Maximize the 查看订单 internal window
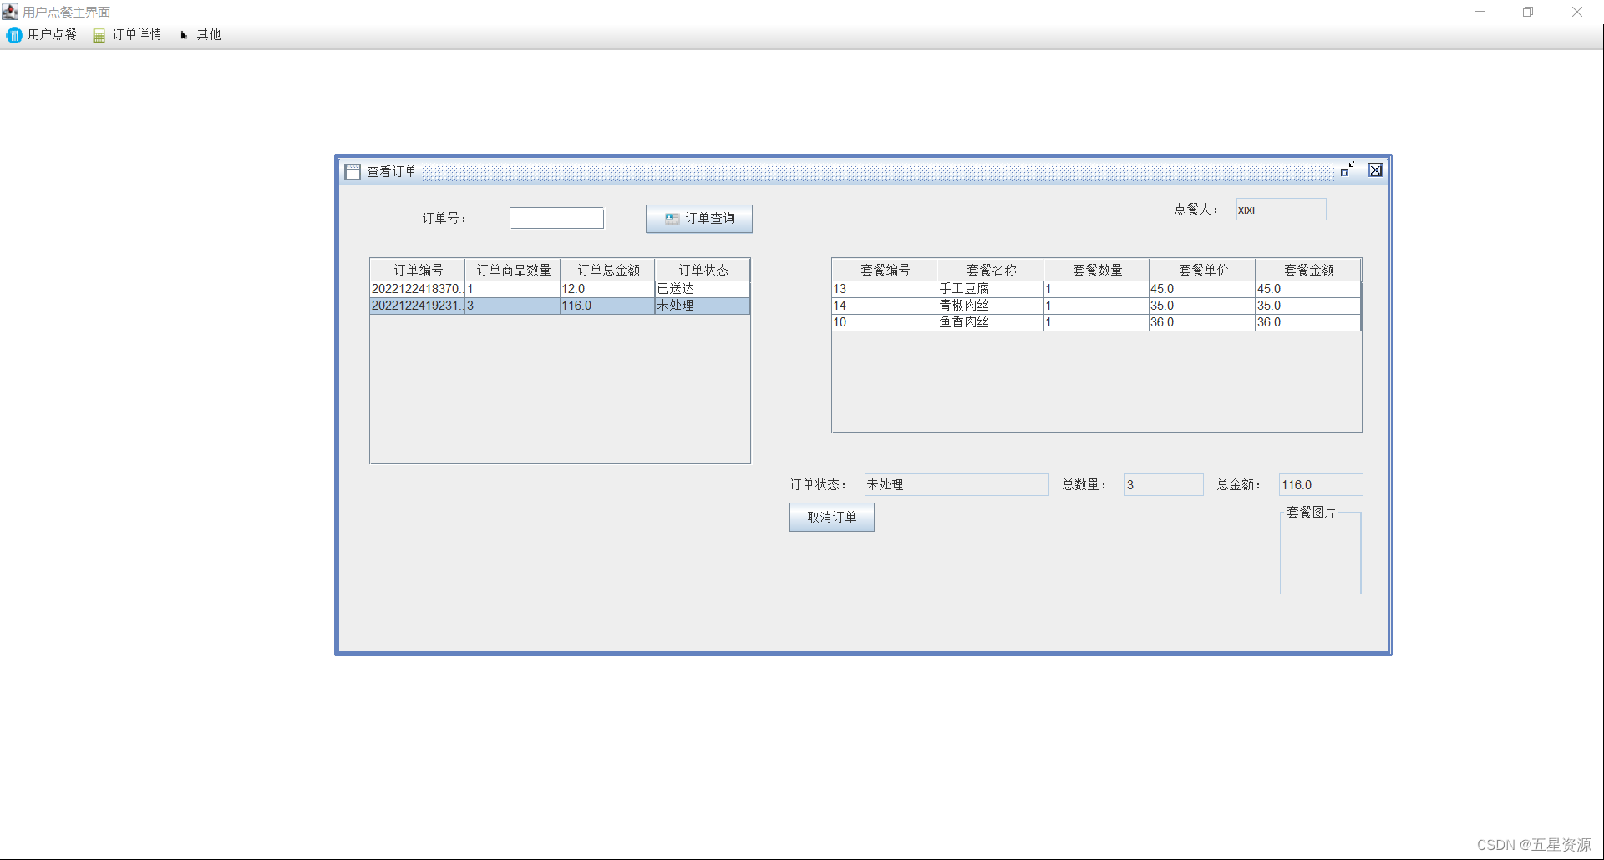The image size is (1604, 860). point(1348,170)
